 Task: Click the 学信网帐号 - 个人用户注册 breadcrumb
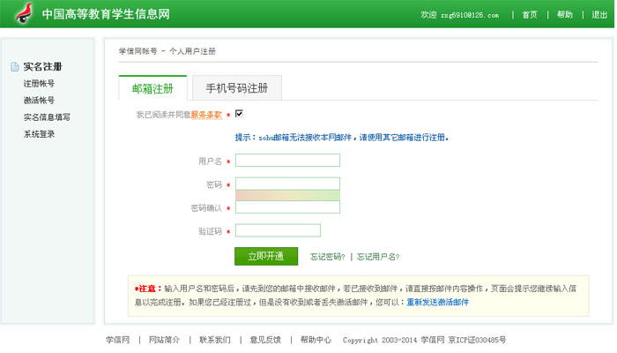coord(167,51)
